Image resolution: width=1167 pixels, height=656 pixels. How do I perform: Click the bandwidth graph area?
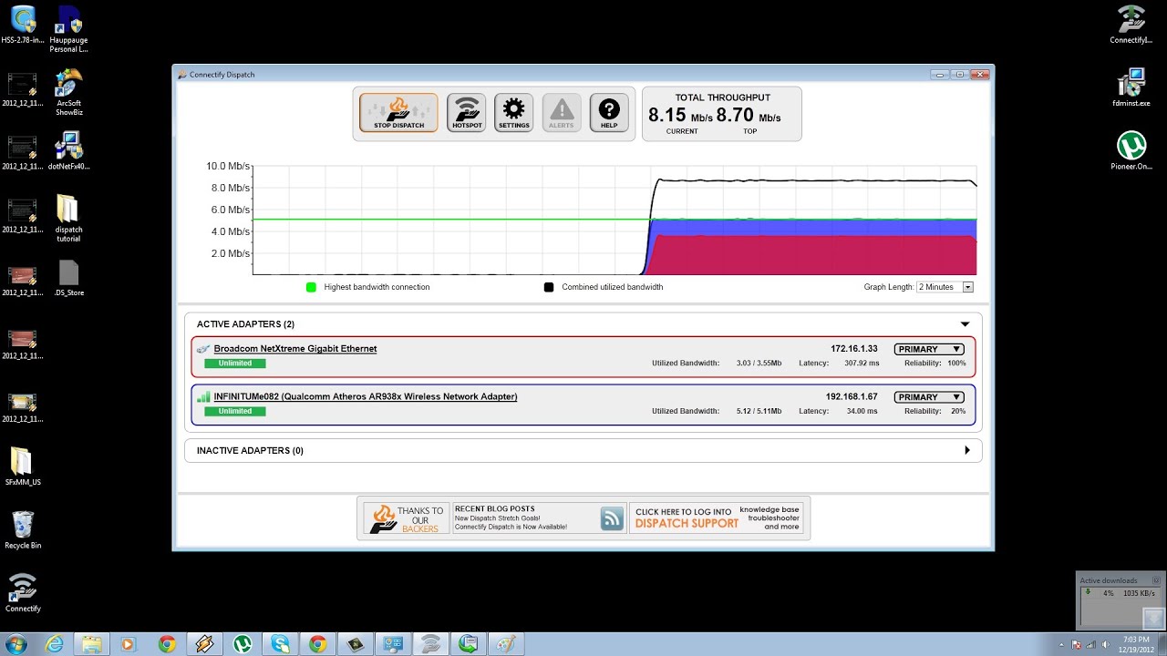[x=614, y=220]
